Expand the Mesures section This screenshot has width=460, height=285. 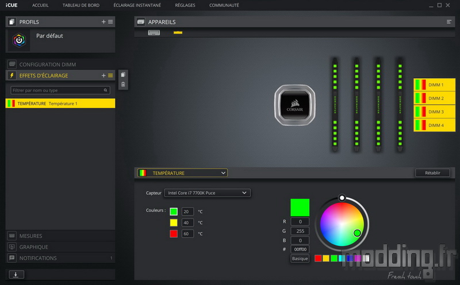[60, 236]
